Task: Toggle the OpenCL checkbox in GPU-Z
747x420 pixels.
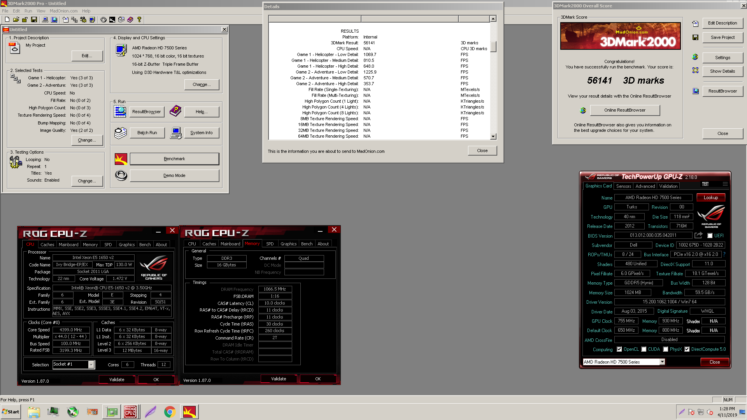Action: pos(619,349)
